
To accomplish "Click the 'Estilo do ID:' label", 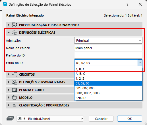I will [x=15, y=63].
